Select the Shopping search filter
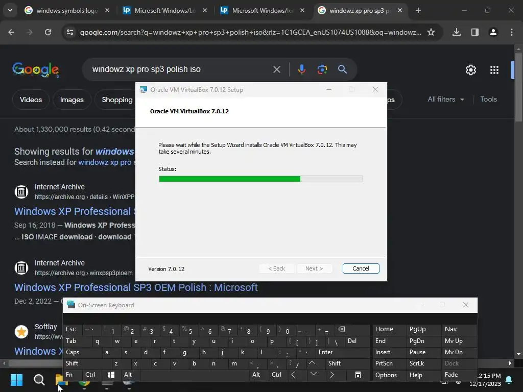 [117, 100]
